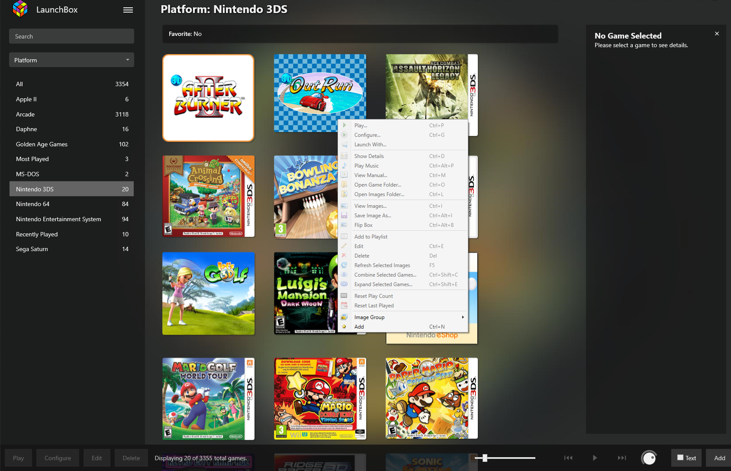Focus the Search input field
The height and width of the screenshot is (471, 731).
point(71,36)
